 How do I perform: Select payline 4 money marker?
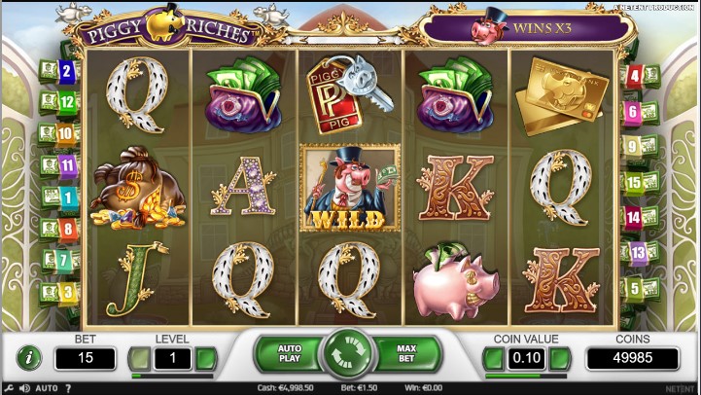point(640,76)
